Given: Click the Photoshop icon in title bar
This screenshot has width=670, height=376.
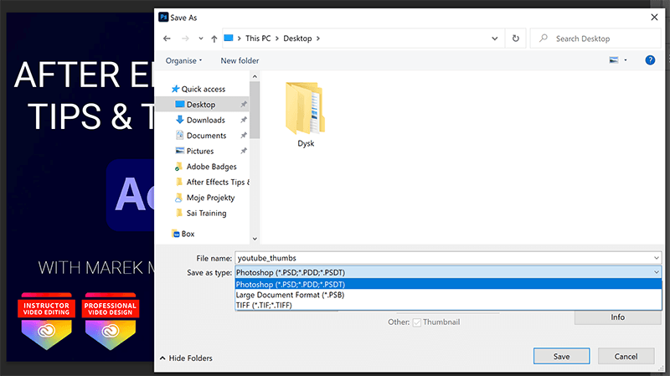Looking at the screenshot, I should coord(163,17).
